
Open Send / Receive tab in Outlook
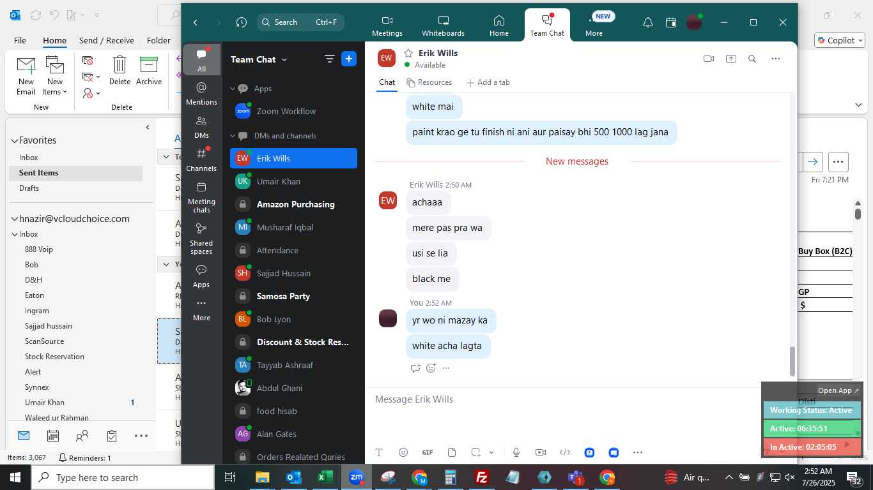point(107,40)
